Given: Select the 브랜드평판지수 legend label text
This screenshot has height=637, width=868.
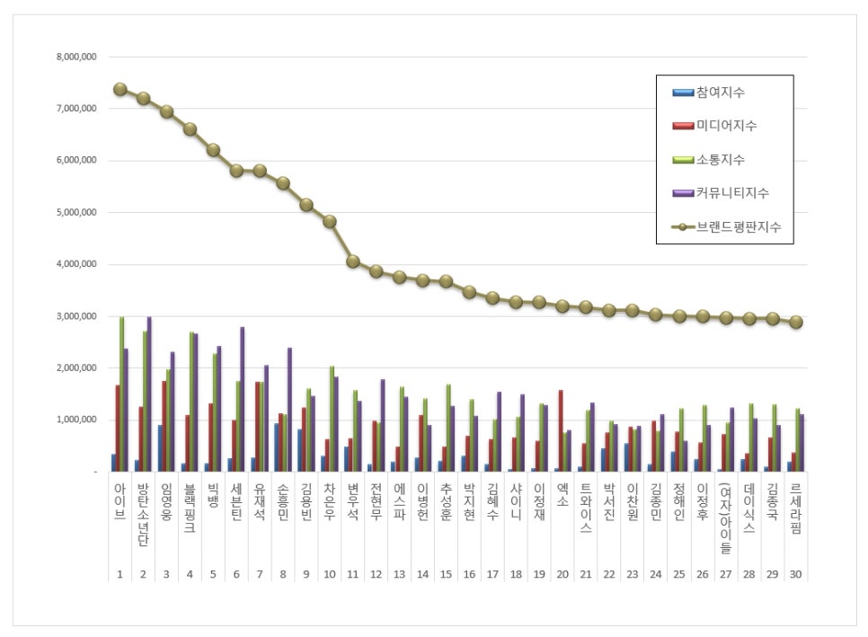Looking at the screenshot, I should click(x=739, y=227).
